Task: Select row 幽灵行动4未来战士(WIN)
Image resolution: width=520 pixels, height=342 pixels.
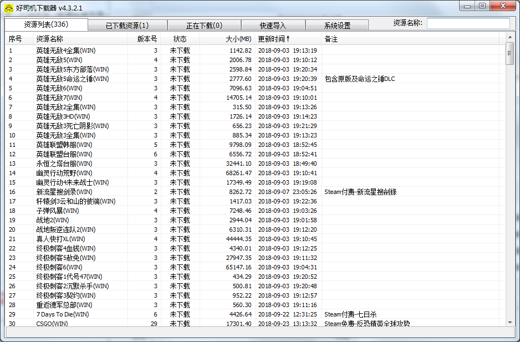Action: (255, 182)
